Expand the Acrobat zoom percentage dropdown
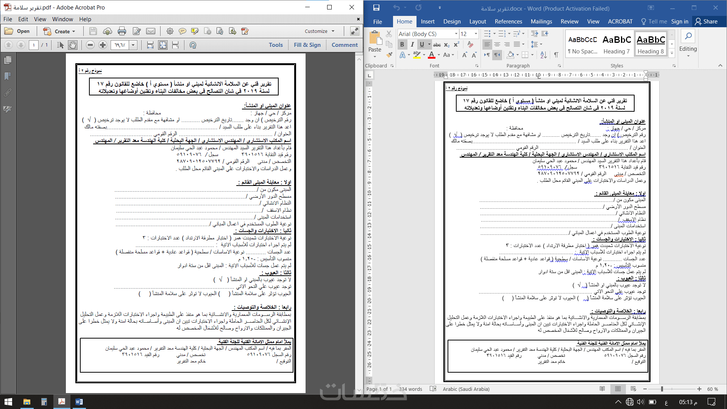The image size is (727, 409). (133, 45)
